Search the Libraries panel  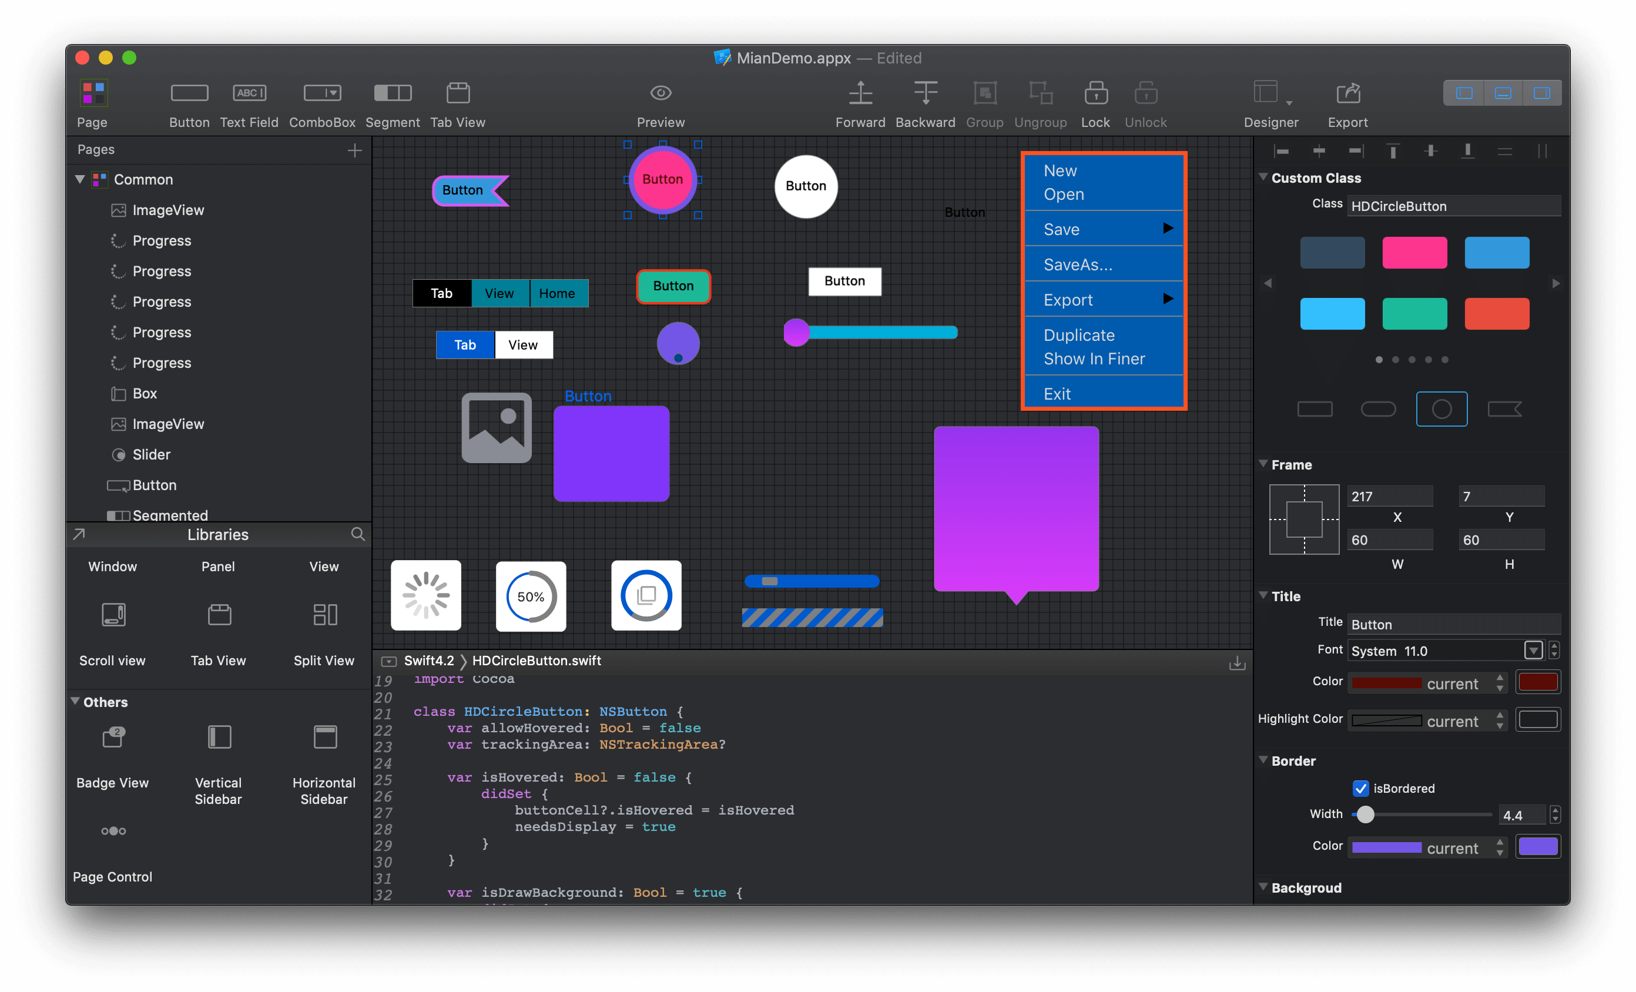click(x=358, y=534)
